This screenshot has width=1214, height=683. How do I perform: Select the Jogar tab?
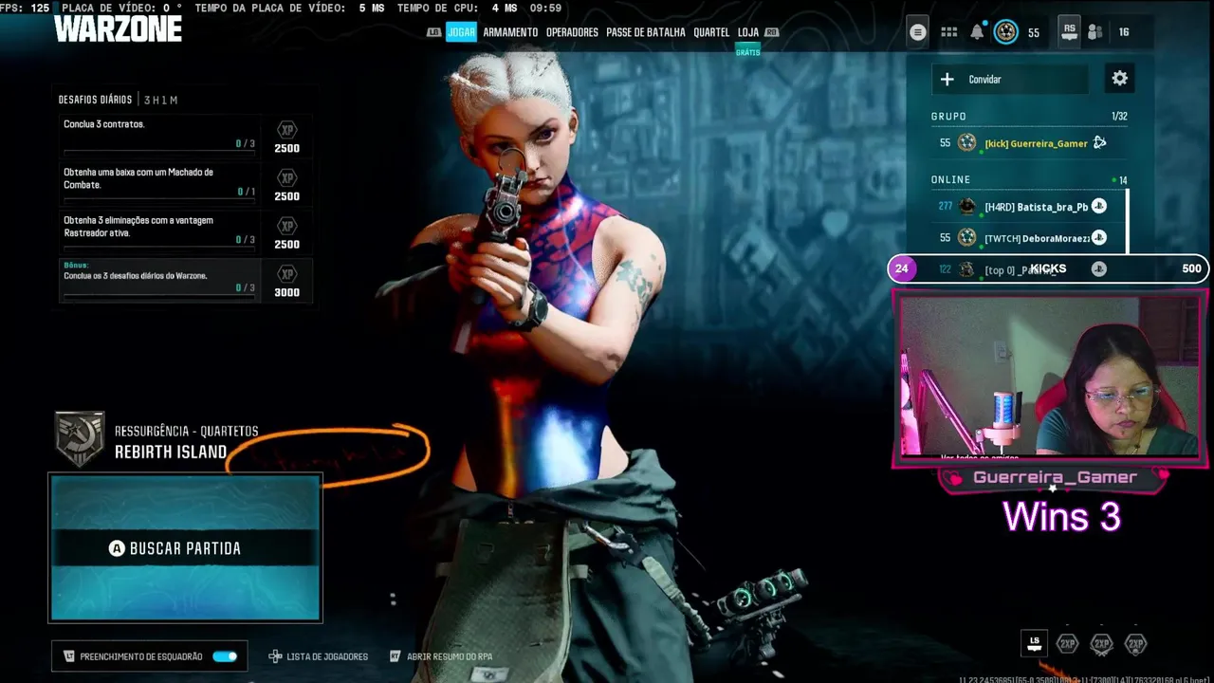tap(461, 32)
